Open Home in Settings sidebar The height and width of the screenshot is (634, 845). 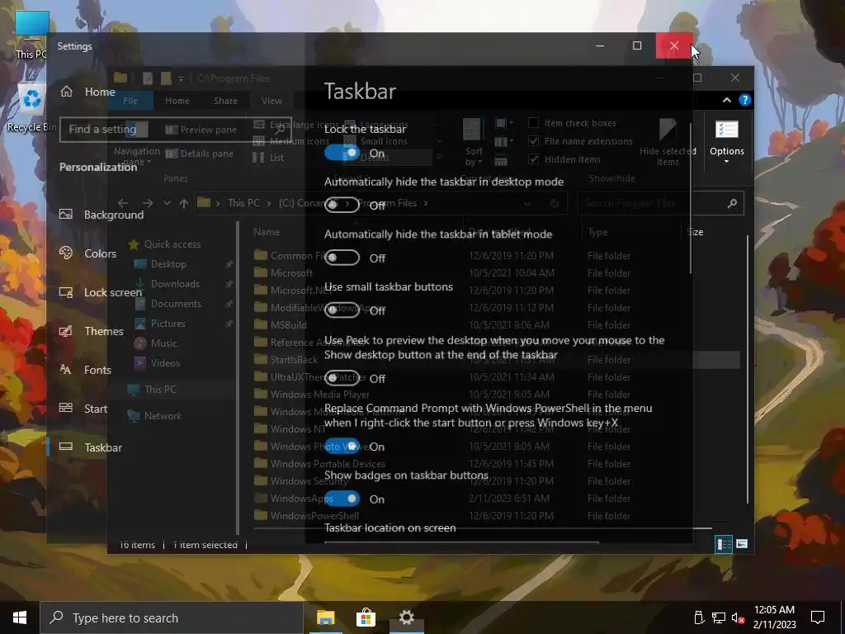(87, 92)
